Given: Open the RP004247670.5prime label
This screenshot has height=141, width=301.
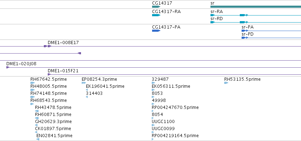Looking at the screenshot, I should 175,107.
